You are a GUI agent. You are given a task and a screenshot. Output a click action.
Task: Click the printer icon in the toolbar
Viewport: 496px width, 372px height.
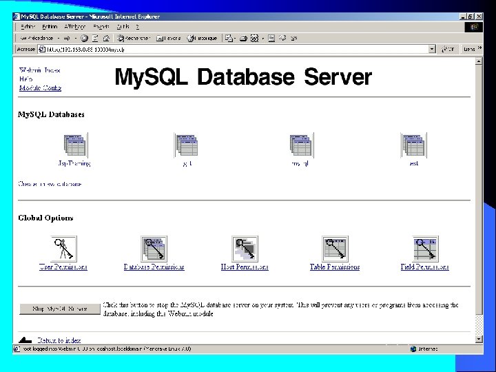(243, 39)
